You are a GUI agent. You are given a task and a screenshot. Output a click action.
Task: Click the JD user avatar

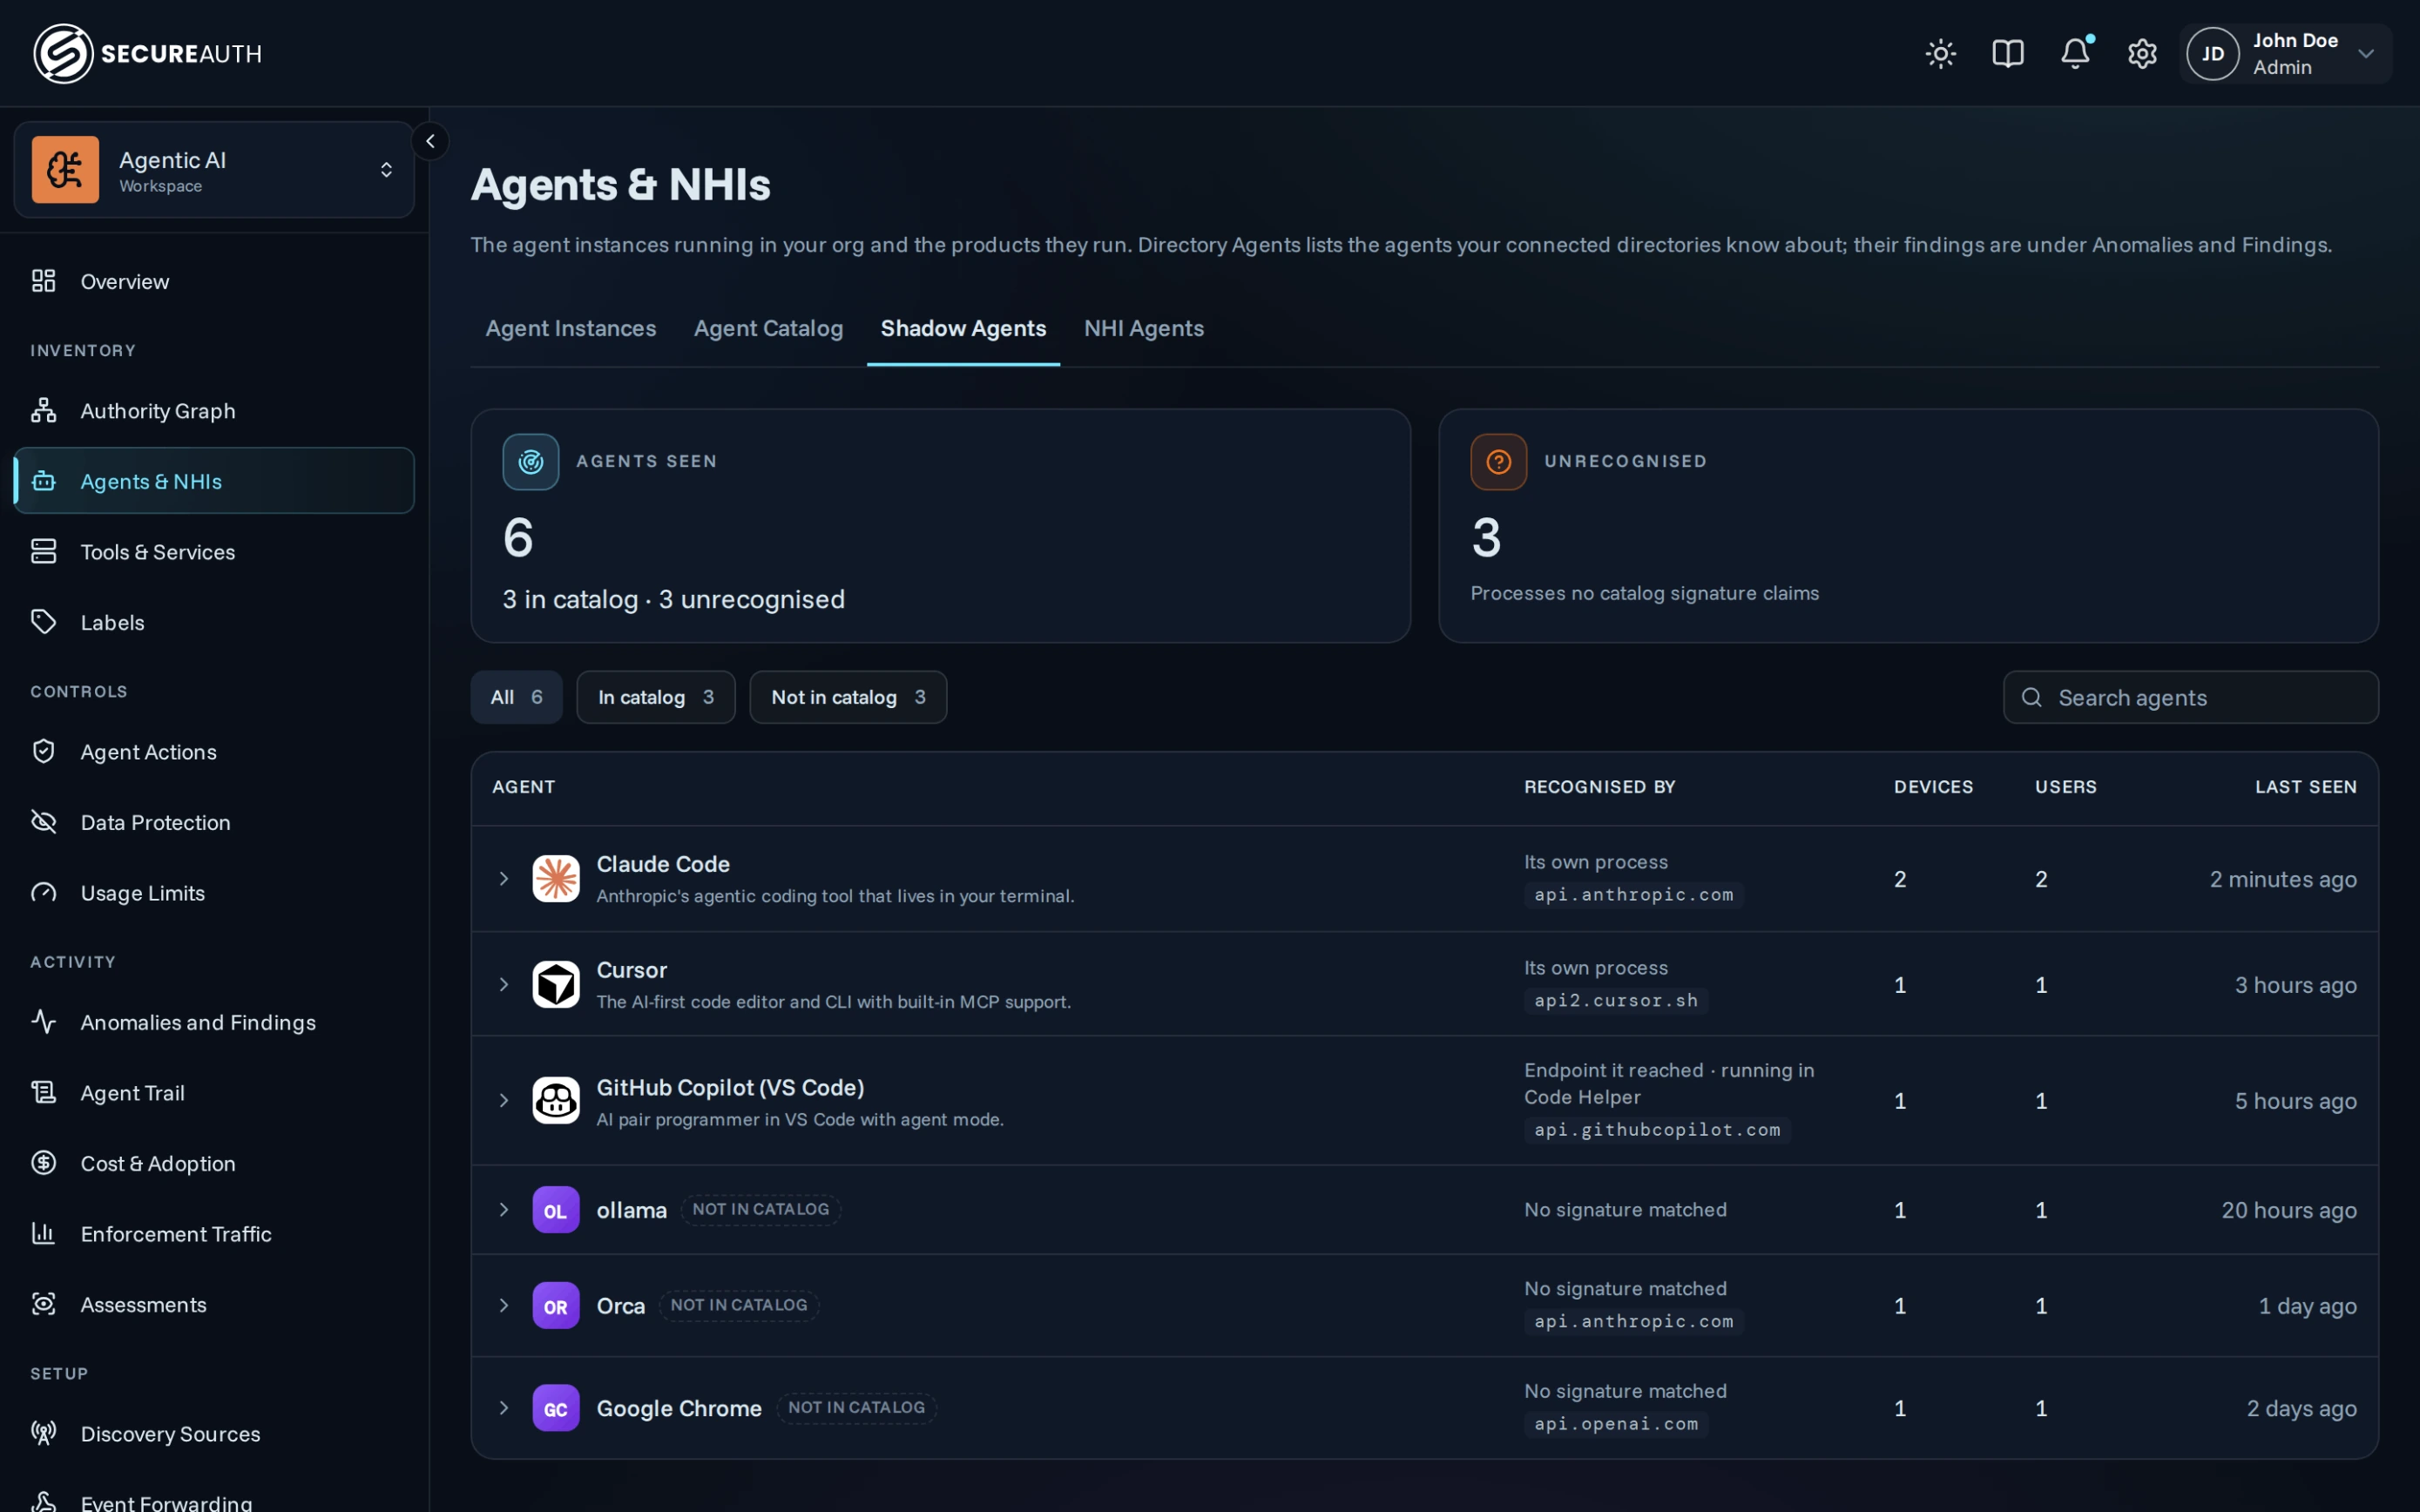[2212, 53]
